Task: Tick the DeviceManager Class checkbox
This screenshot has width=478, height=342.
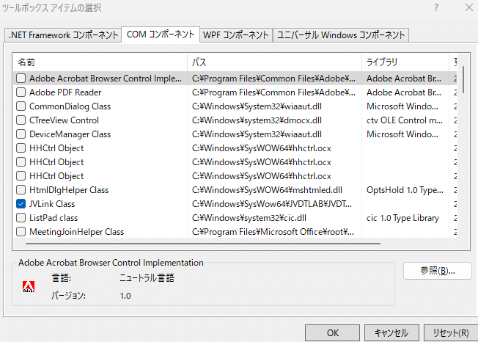Action: click(x=21, y=134)
